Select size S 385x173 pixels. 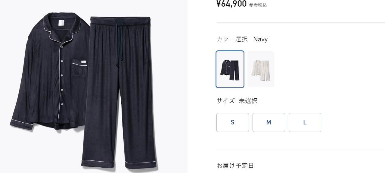[x=233, y=122]
